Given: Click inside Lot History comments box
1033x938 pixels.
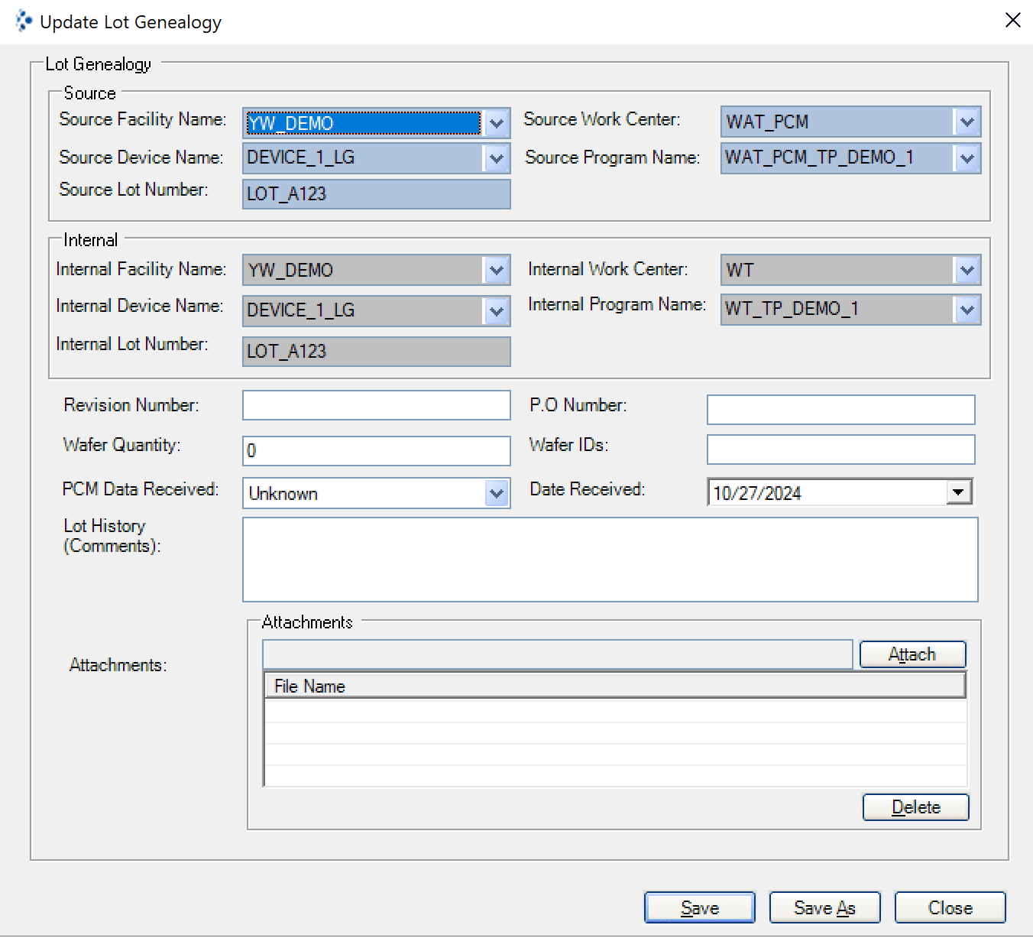Looking at the screenshot, I should pos(610,560).
